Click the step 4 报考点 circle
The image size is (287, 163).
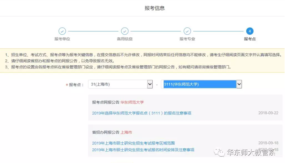point(250,31)
